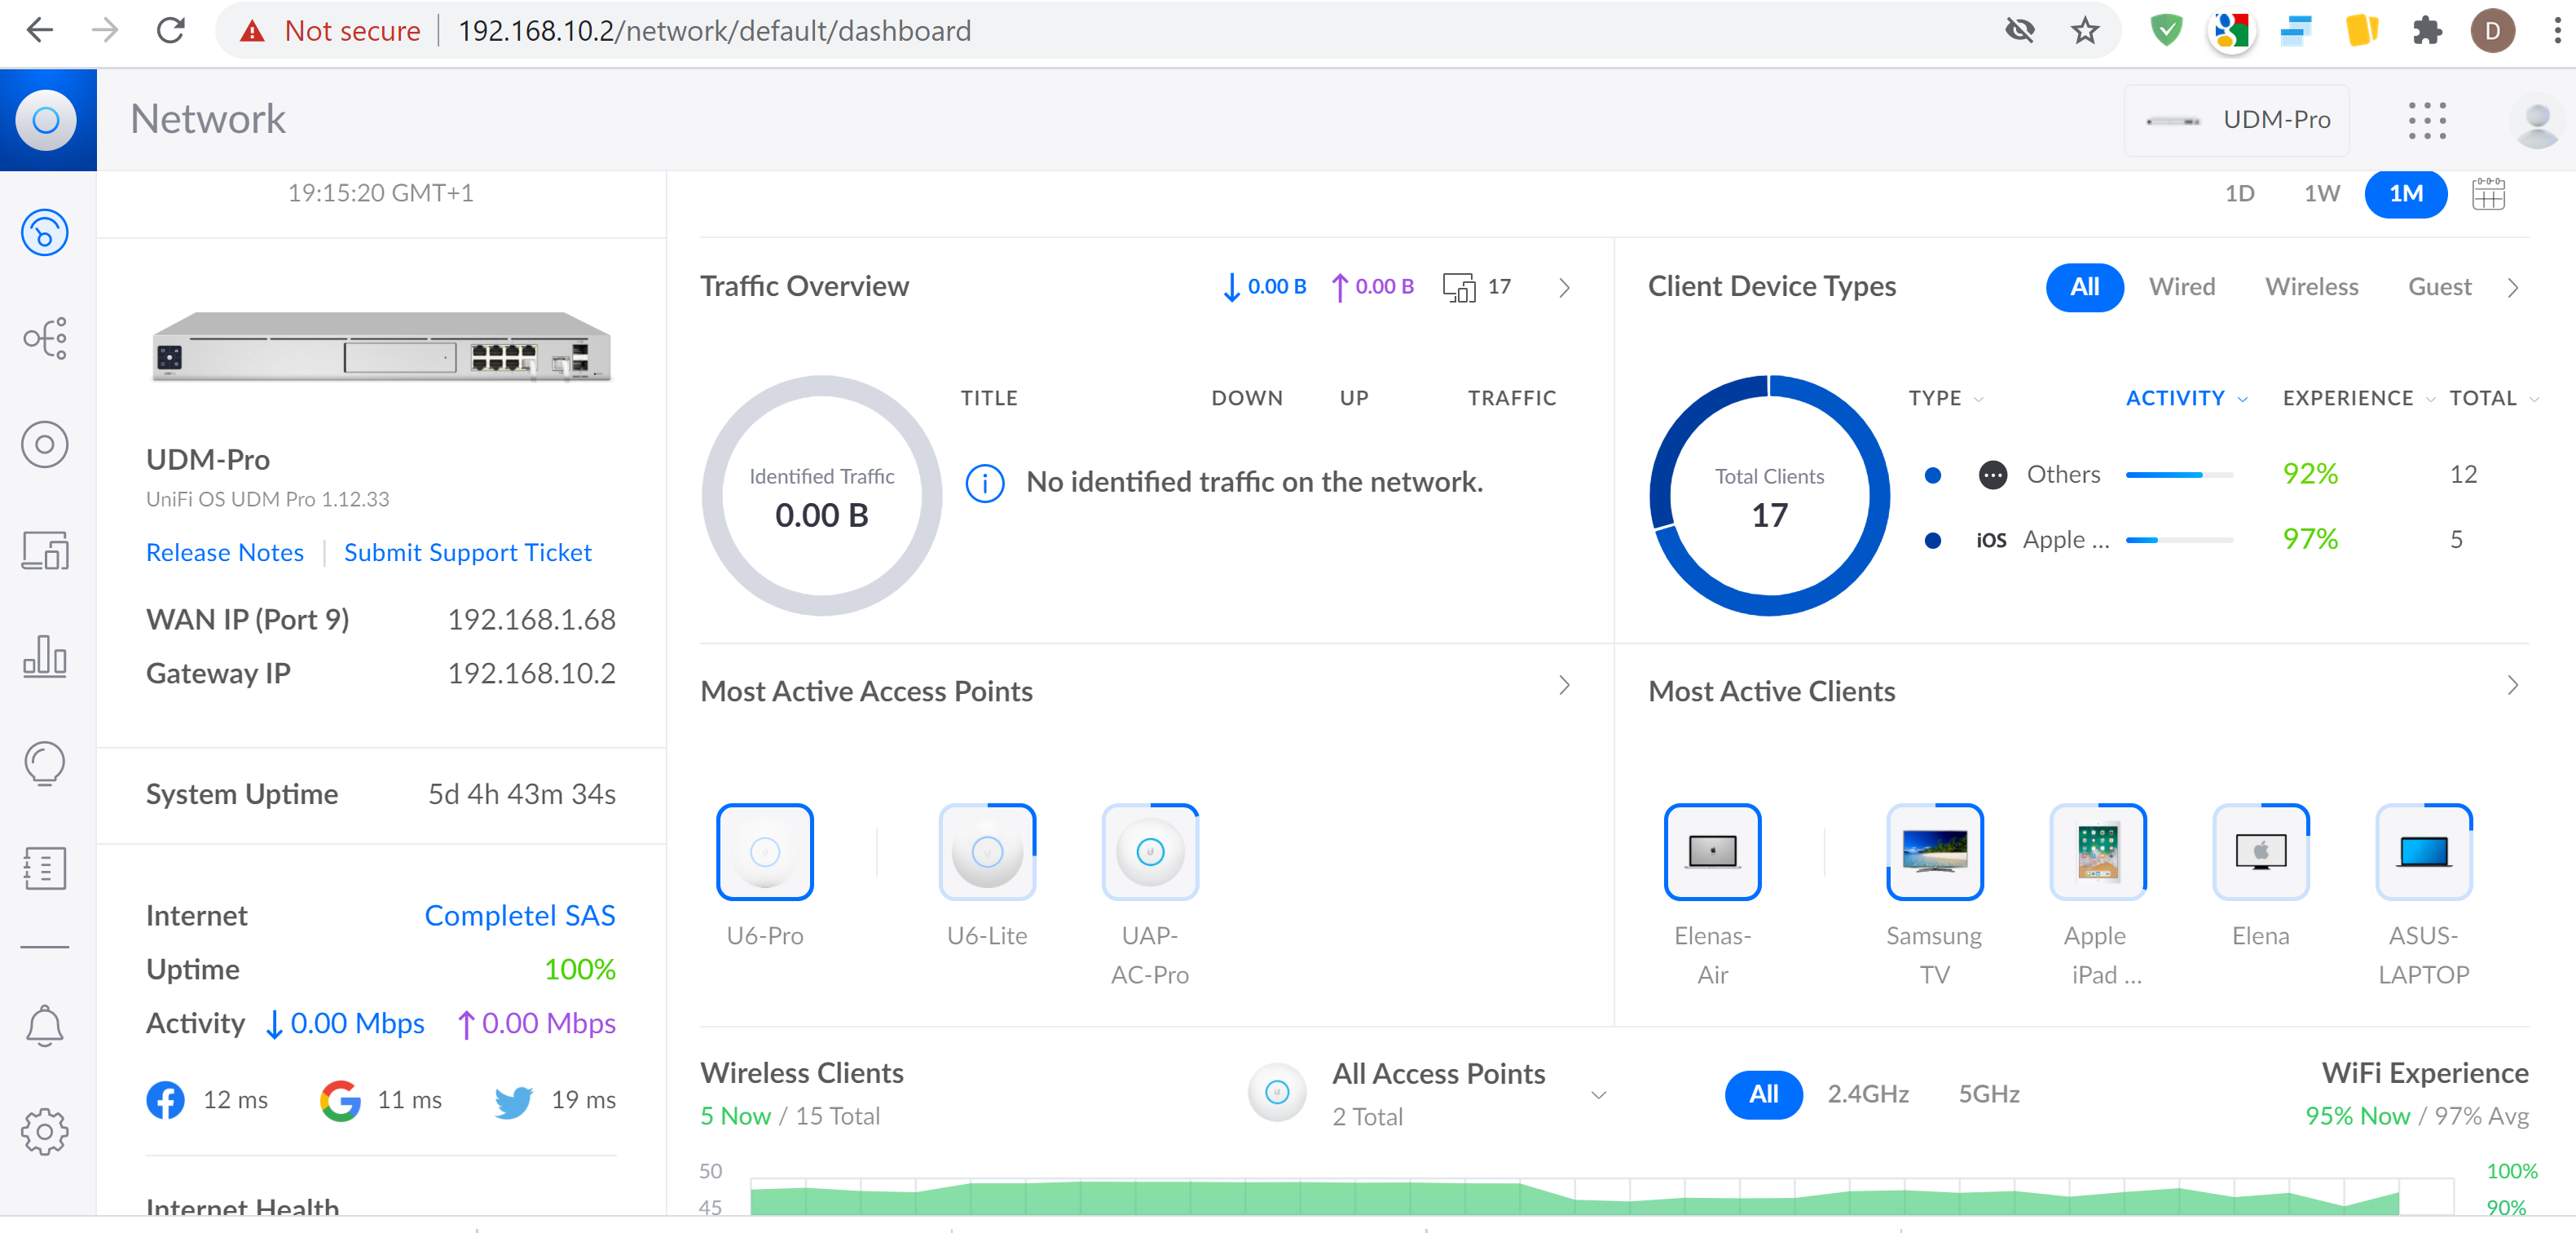Expand Most Active Access Points chevron
The image size is (2576, 1233).
point(1565,687)
